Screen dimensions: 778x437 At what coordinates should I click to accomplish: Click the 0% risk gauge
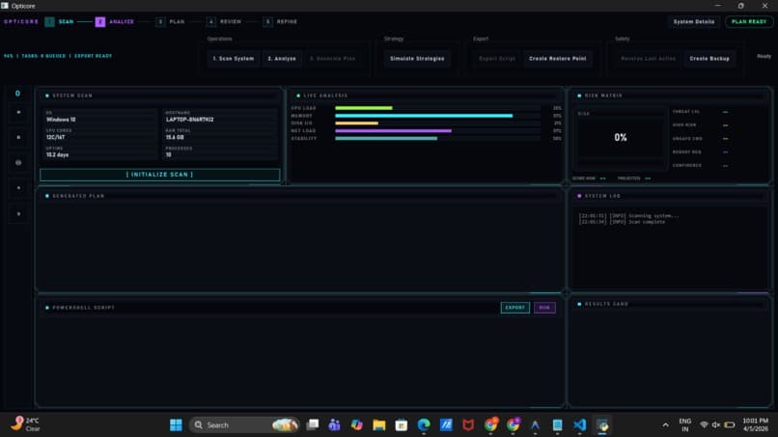coord(621,137)
